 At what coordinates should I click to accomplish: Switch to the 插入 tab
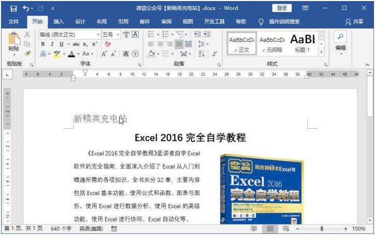(x=59, y=22)
